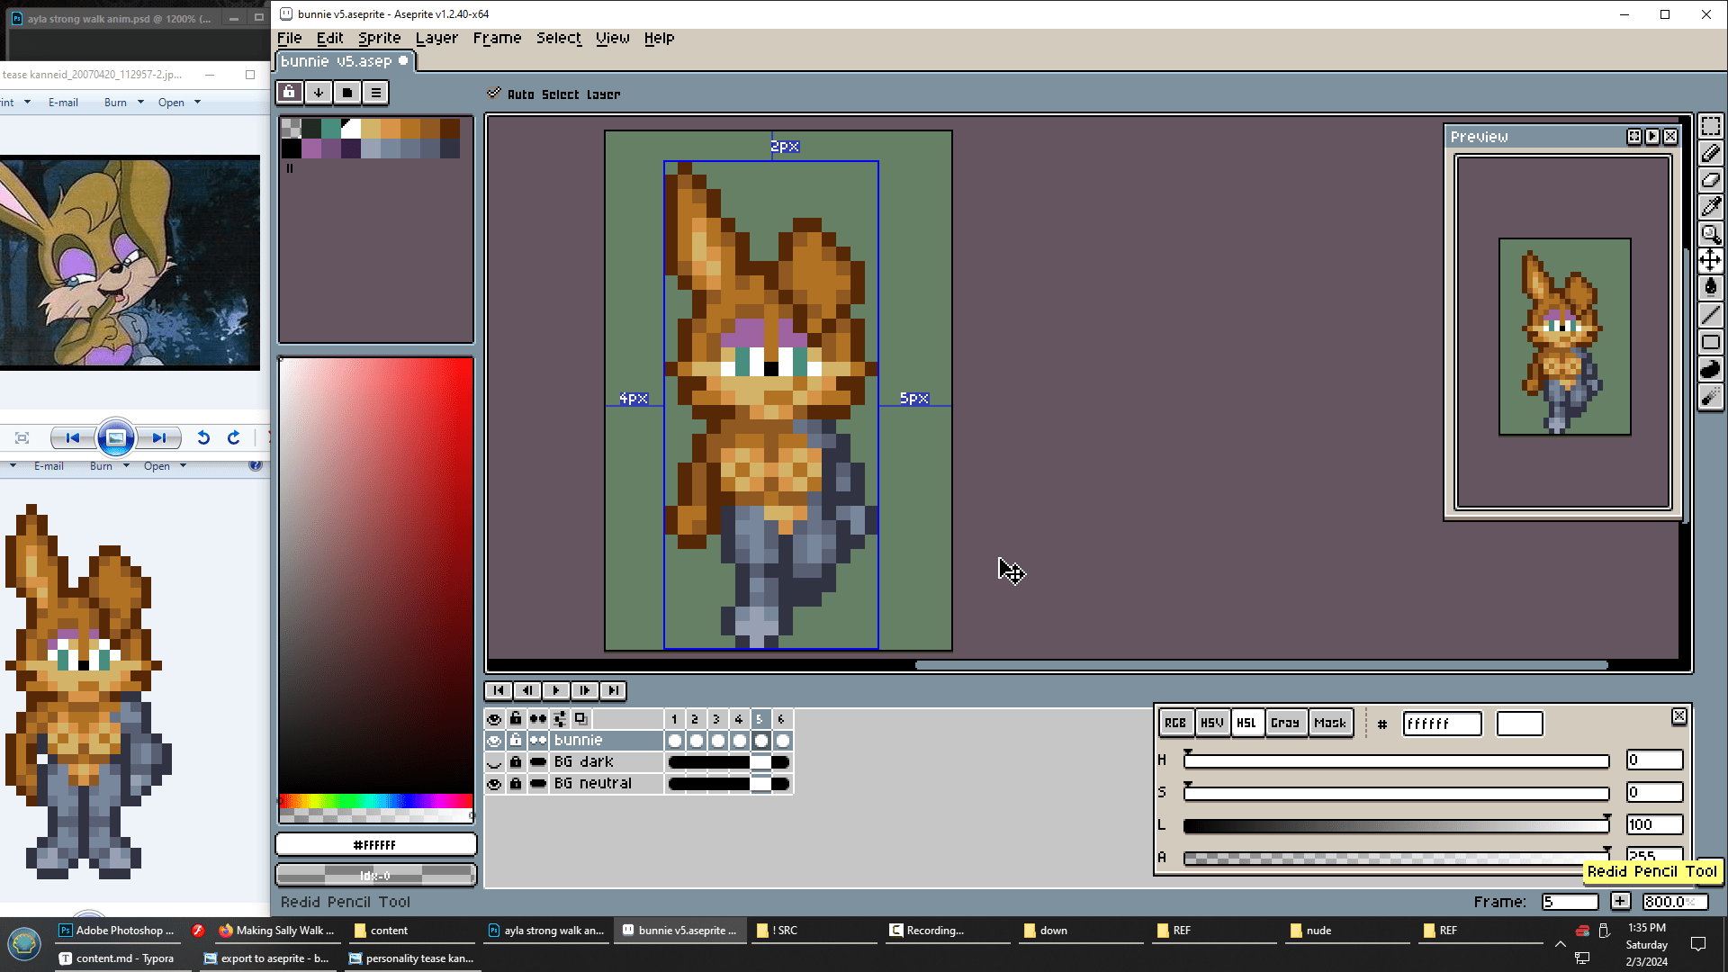Open the palette options menu button
Image resolution: width=1728 pixels, height=972 pixels.
(376, 92)
